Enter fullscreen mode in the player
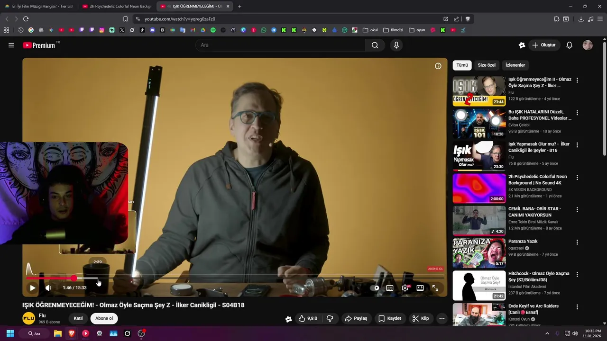This screenshot has height=341, width=607. 435,287
